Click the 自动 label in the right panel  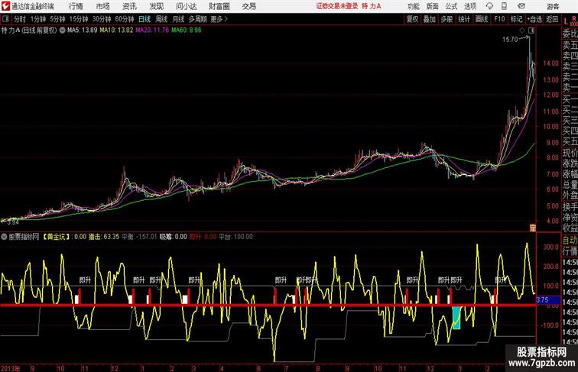(570, 241)
